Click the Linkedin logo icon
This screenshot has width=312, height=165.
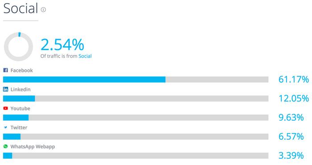point(5,89)
